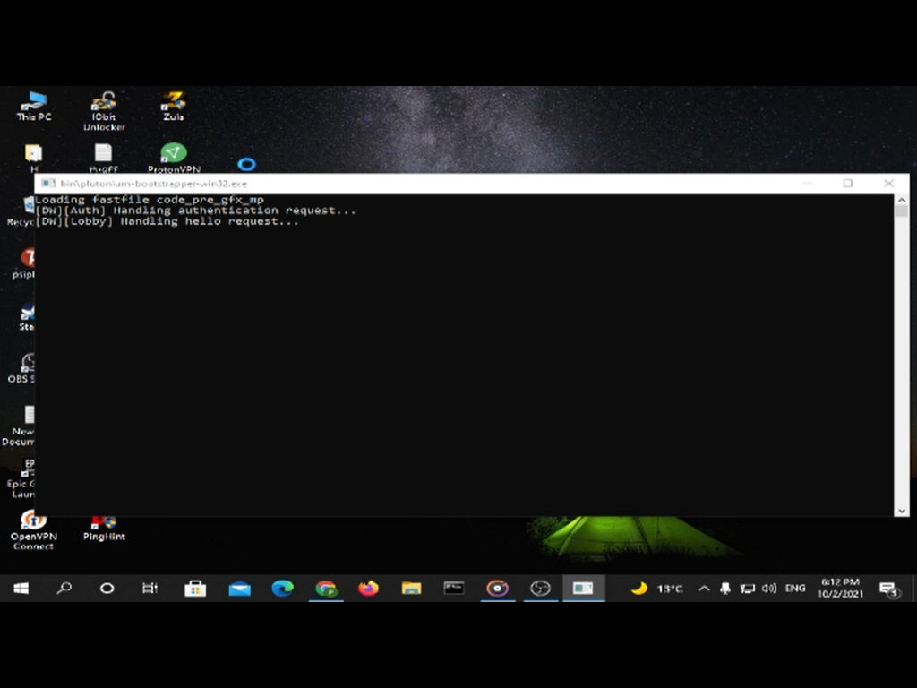This screenshot has height=688, width=917.
Task: Open the plutonium-bootstrapper window system menu icon
Action: click(x=48, y=183)
